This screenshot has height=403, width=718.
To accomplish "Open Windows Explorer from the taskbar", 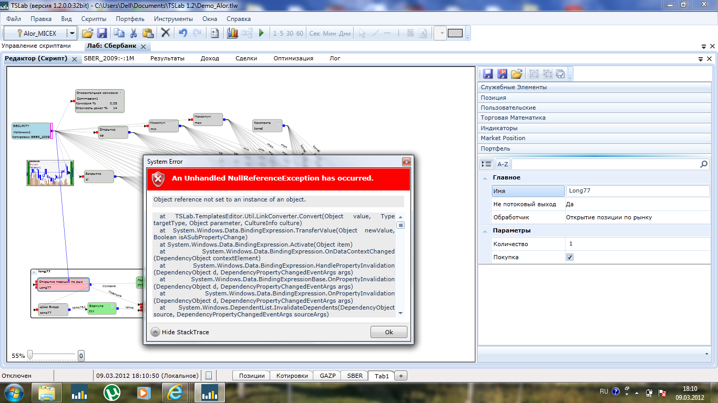I will point(47,391).
